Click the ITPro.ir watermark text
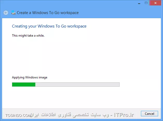The height and width of the screenshot is (121, 163). click(124, 115)
